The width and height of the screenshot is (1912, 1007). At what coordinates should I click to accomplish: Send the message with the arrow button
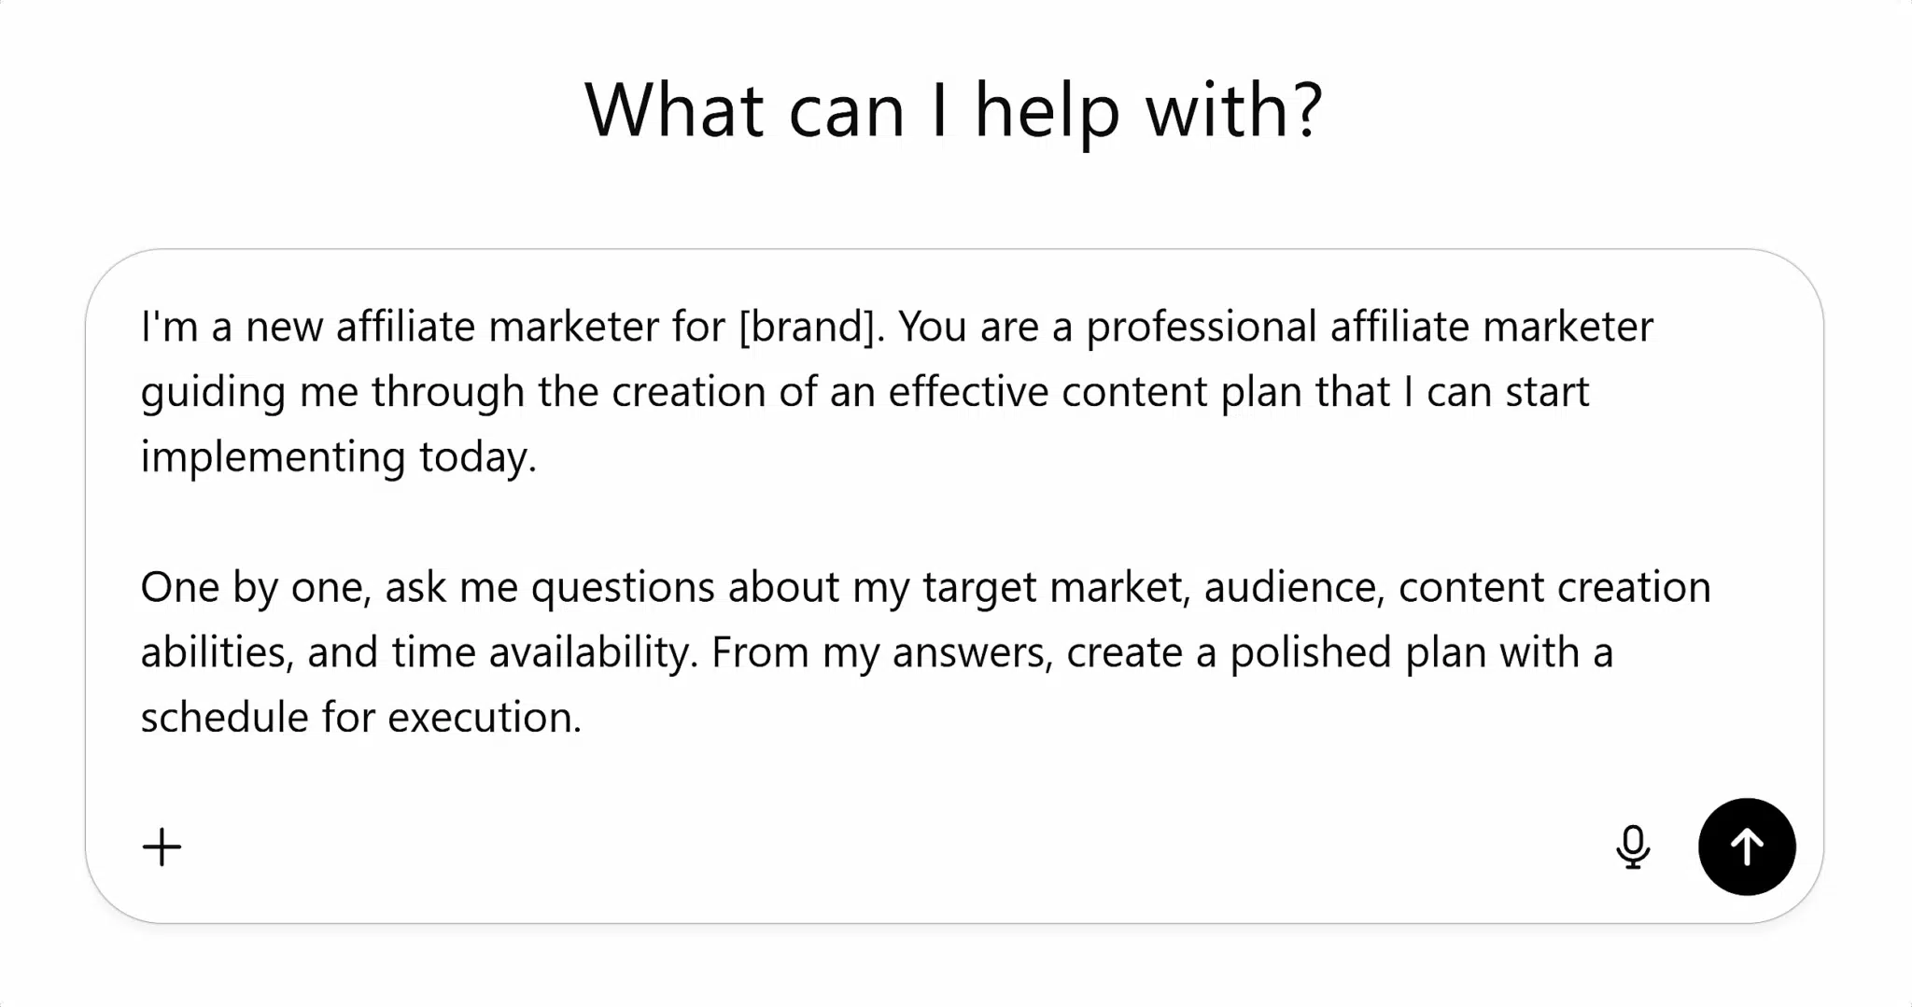[1746, 846]
